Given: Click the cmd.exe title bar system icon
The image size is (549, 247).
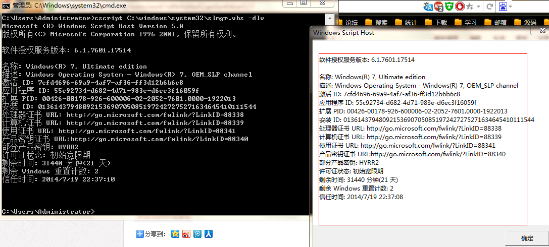Looking at the screenshot, I should (6, 5).
